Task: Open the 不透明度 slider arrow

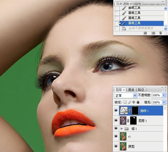Action: tap(164, 95)
